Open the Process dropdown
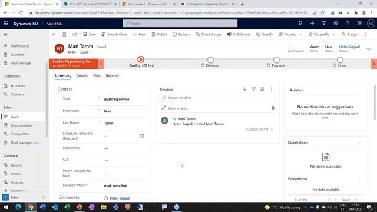377x212 pixels. click(x=290, y=34)
